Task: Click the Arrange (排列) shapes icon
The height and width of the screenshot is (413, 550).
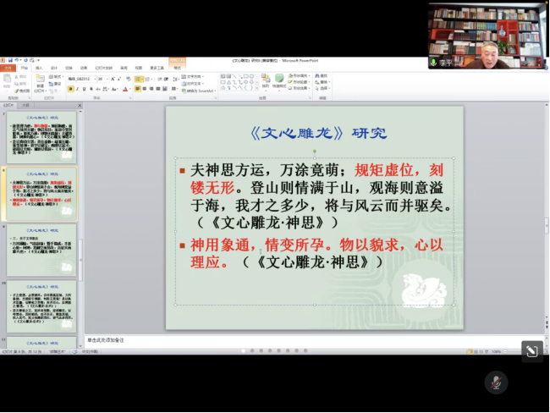Action: coord(265,81)
